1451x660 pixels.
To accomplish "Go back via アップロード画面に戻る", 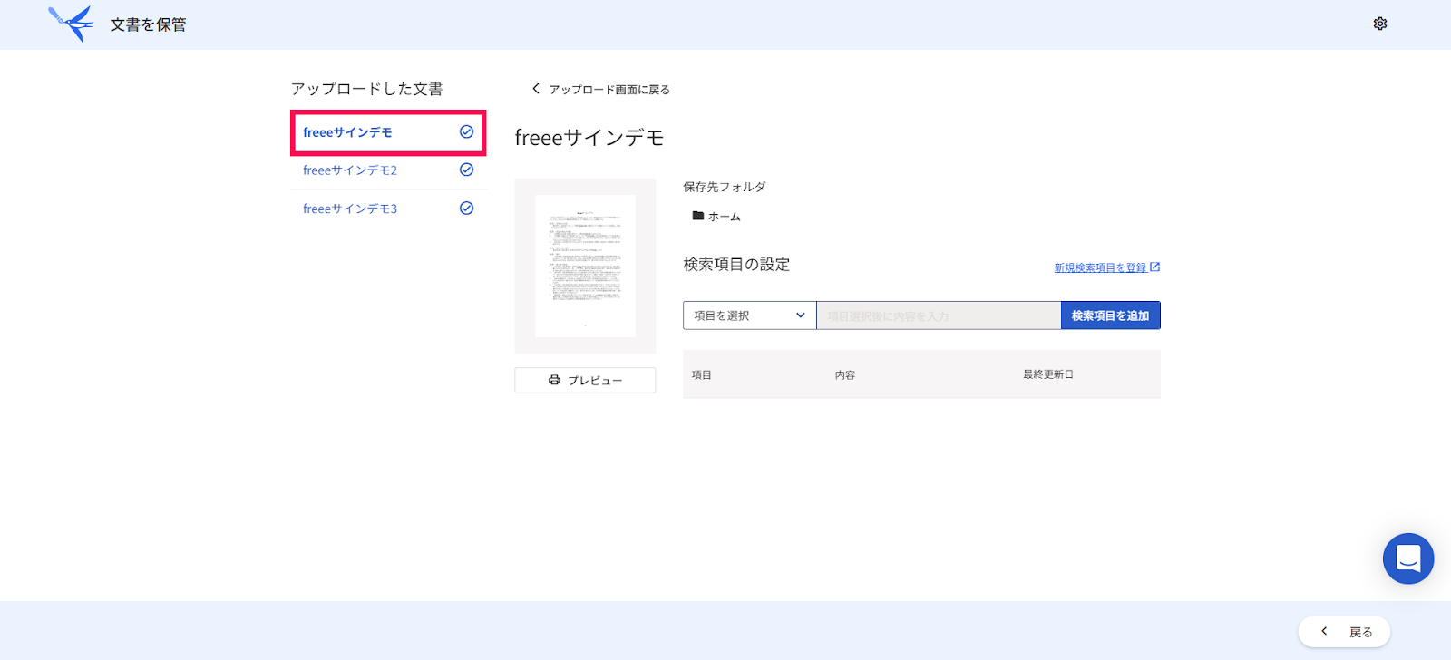I will pyautogui.click(x=609, y=90).
